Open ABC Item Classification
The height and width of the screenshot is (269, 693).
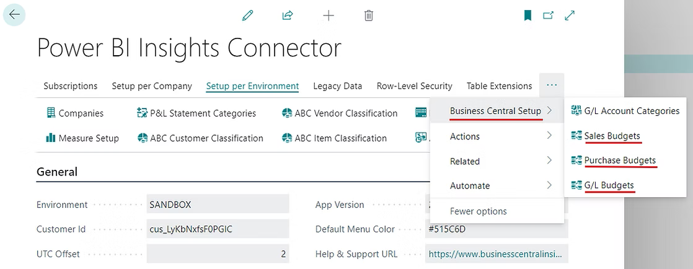[334, 138]
